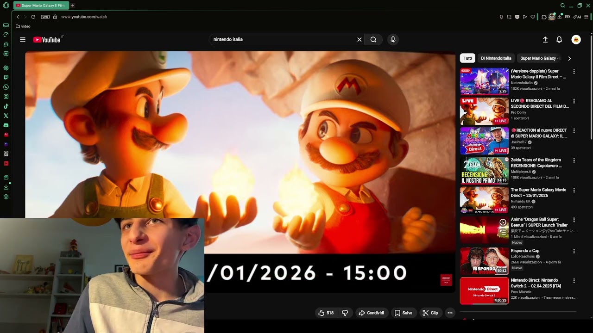Open YouTube guide hamburger menu
Screen dimensions: 593x333
coord(23,39)
